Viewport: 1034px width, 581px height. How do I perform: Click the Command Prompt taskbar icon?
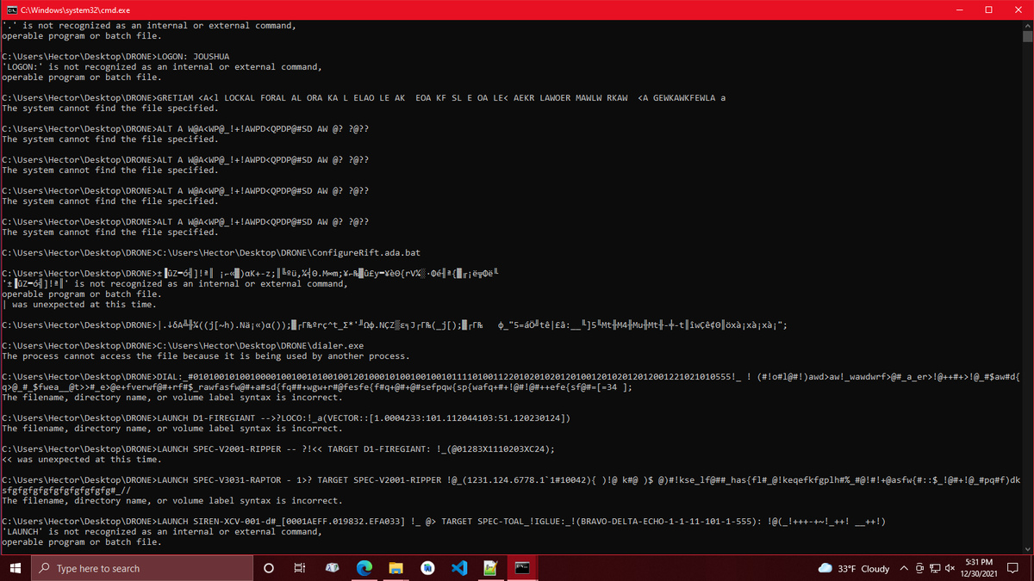pyautogui.click(x=523, y=568)
